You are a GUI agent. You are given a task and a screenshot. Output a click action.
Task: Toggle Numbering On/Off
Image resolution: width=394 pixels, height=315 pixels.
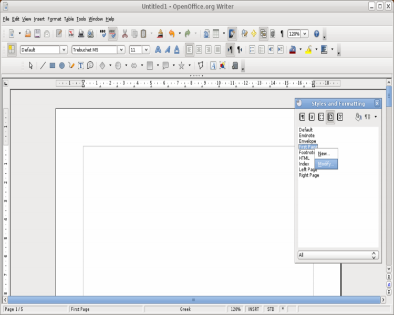[x=252, y=49]
